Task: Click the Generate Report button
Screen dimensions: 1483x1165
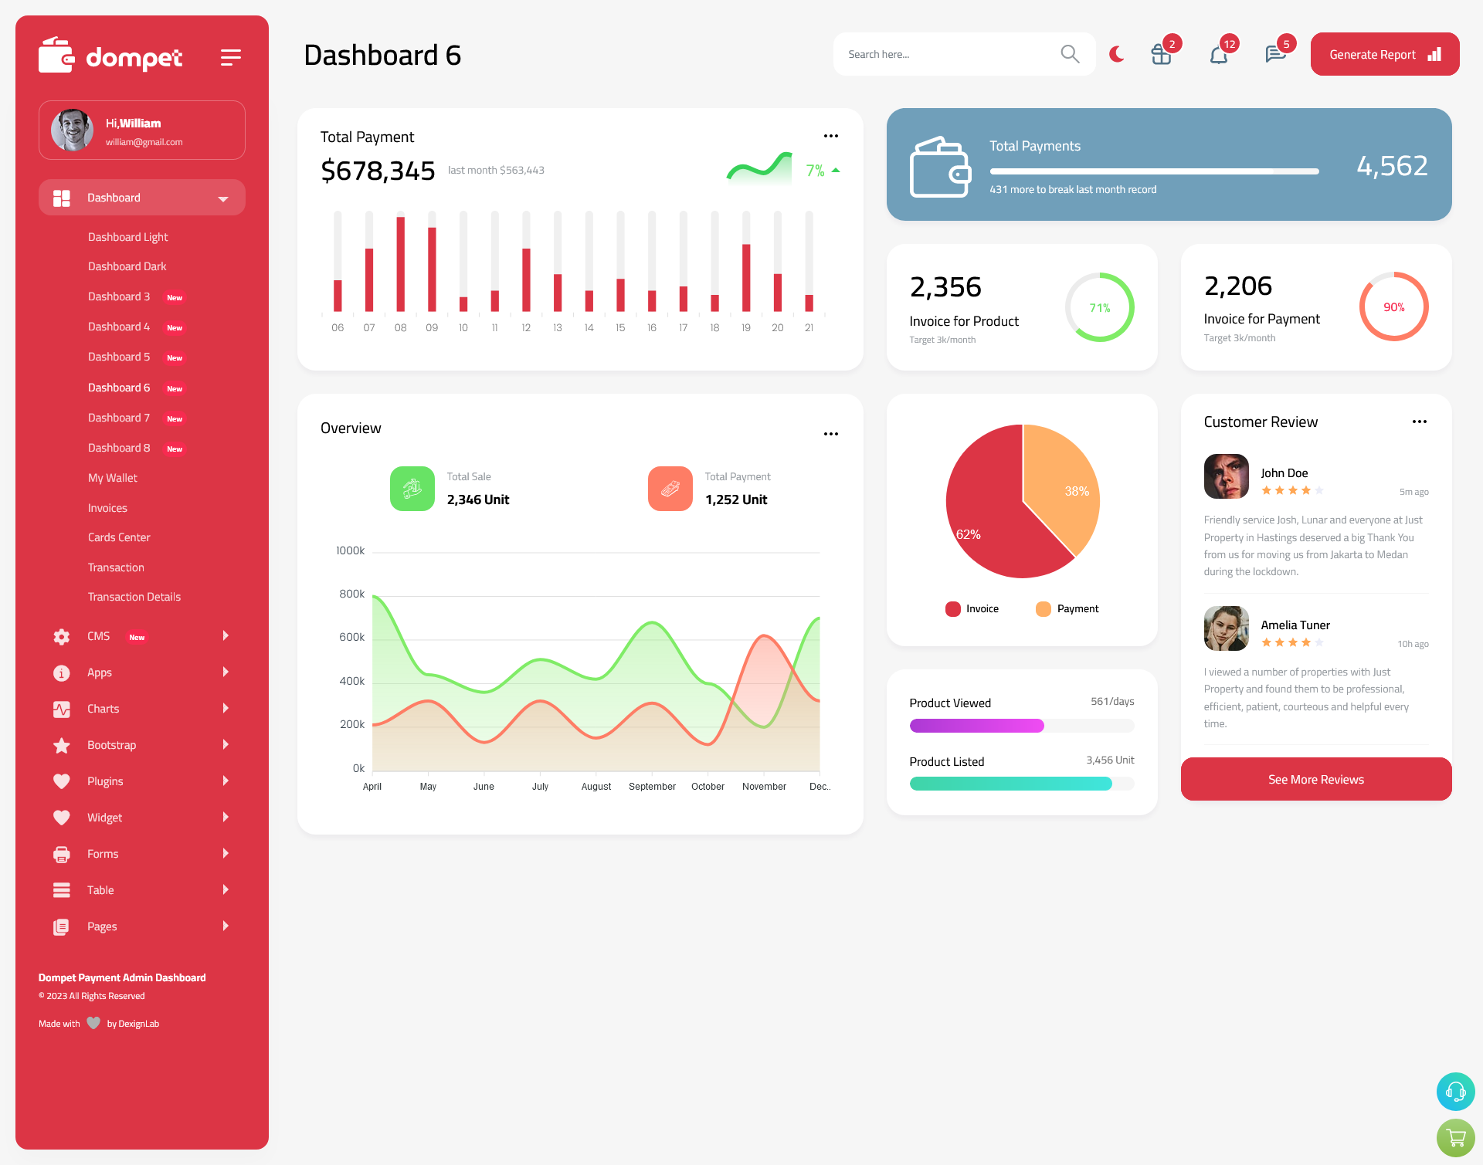Action: point(1382,53)
